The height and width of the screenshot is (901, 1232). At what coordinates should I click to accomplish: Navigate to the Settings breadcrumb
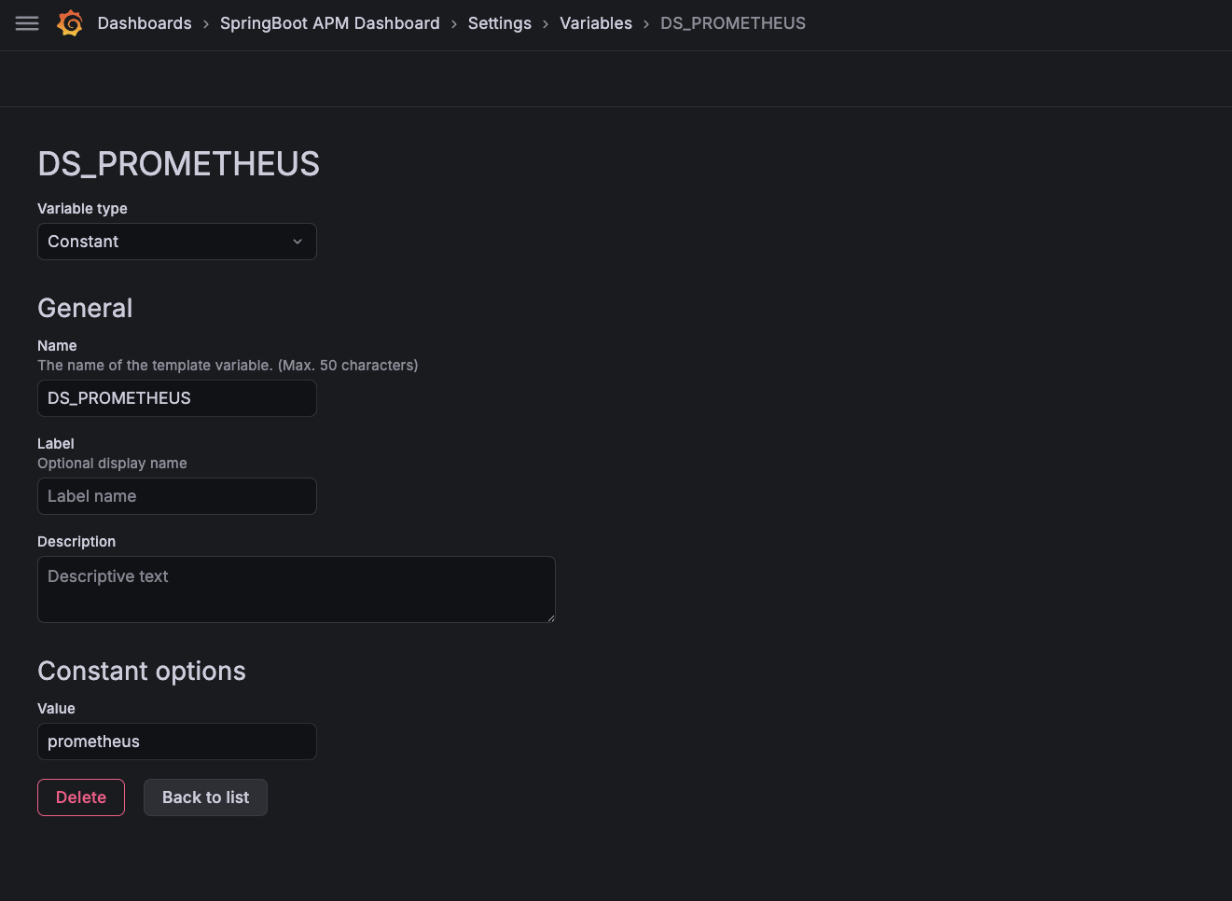pos(499,23)
